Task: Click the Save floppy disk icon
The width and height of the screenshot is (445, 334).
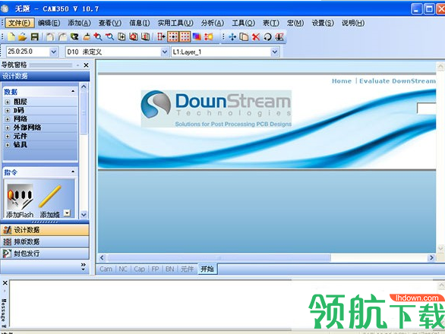Action: click(x=35, y=37)
